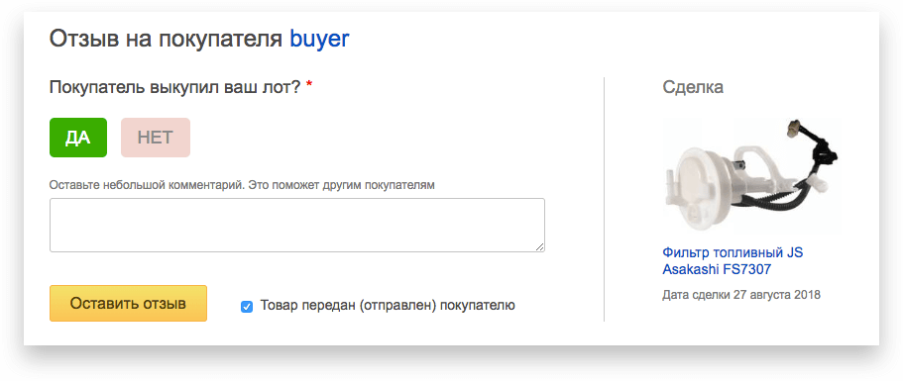Focus the comment text area
The width and height of the screenshot is (903, 381).
[297, 226]
